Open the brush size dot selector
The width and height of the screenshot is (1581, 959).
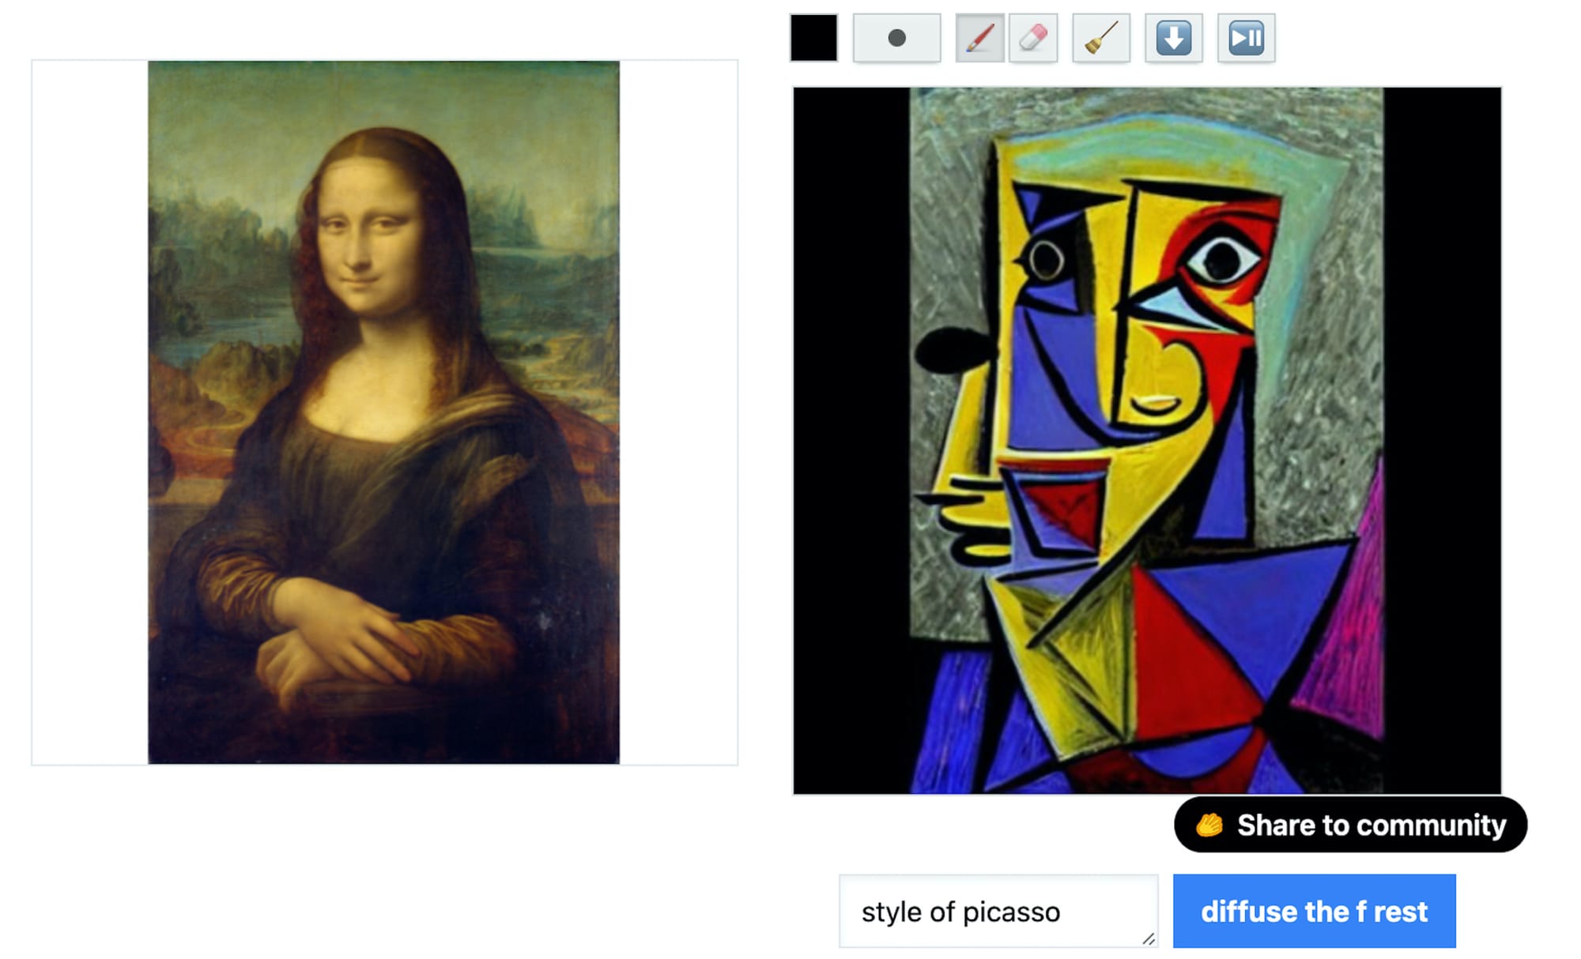coord(896,37)
